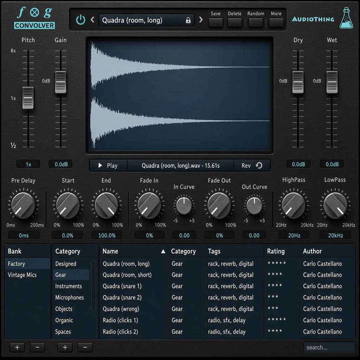Viewport: 360px width, 360px height.
Task: Select the Designed category
Action: [x=71, y=264]
